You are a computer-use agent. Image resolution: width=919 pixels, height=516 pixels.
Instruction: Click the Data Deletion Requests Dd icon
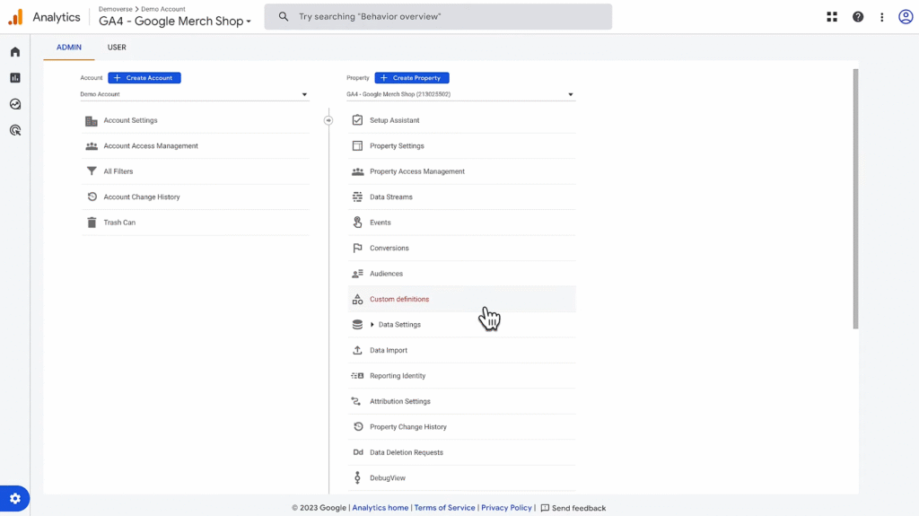click(357, 452)
